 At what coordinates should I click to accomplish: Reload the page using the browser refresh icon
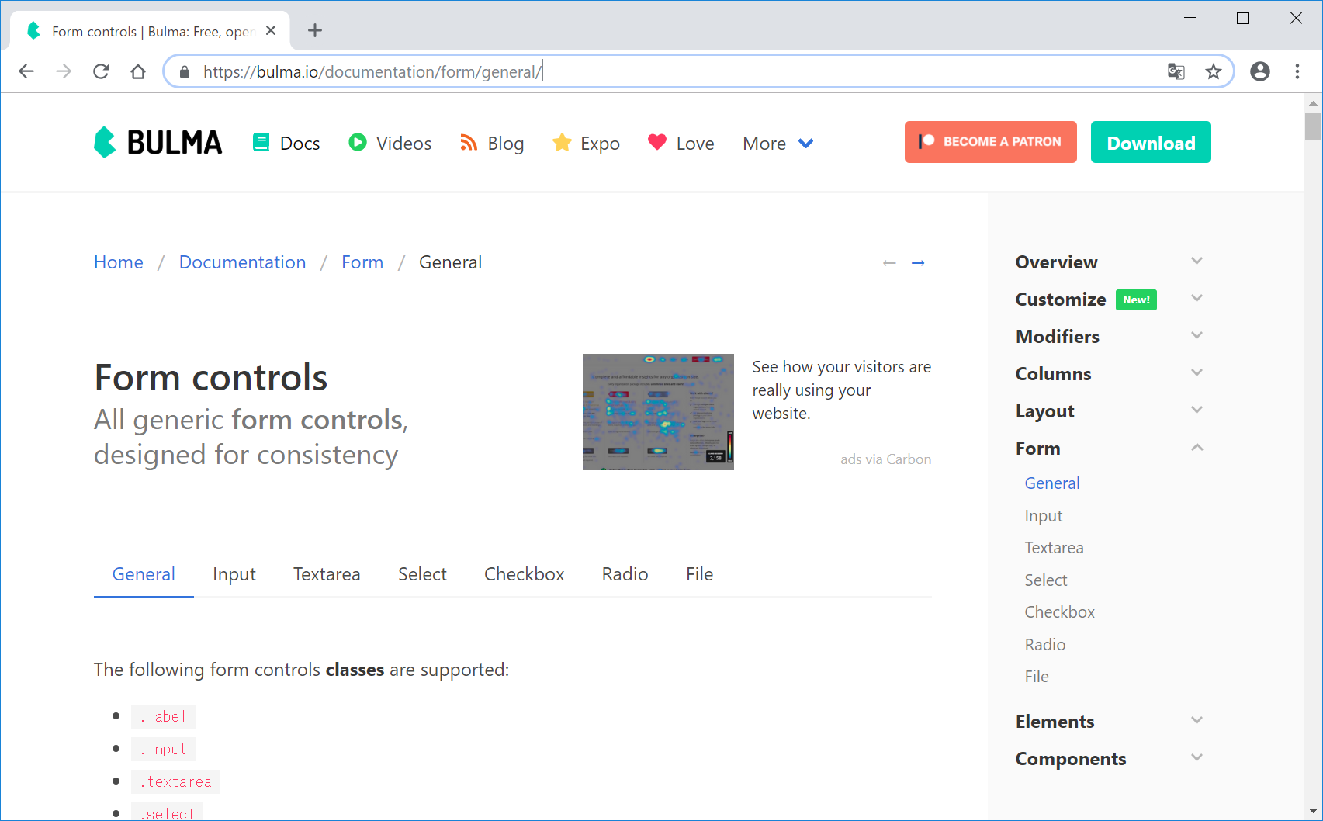(101, 71)
